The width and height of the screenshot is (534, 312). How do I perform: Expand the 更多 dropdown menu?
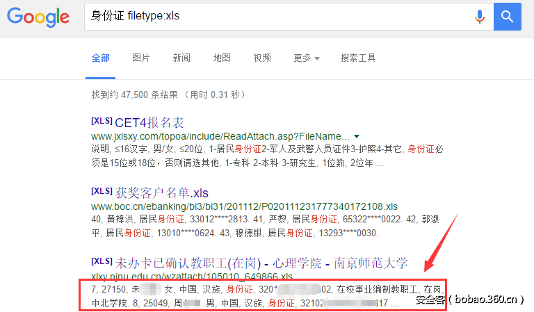(x=307, y=58)
